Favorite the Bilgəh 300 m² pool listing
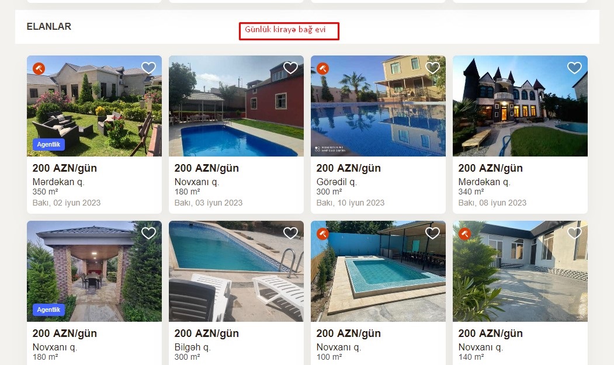The height and width of the screenshot is (365, 614). [290, 233]
